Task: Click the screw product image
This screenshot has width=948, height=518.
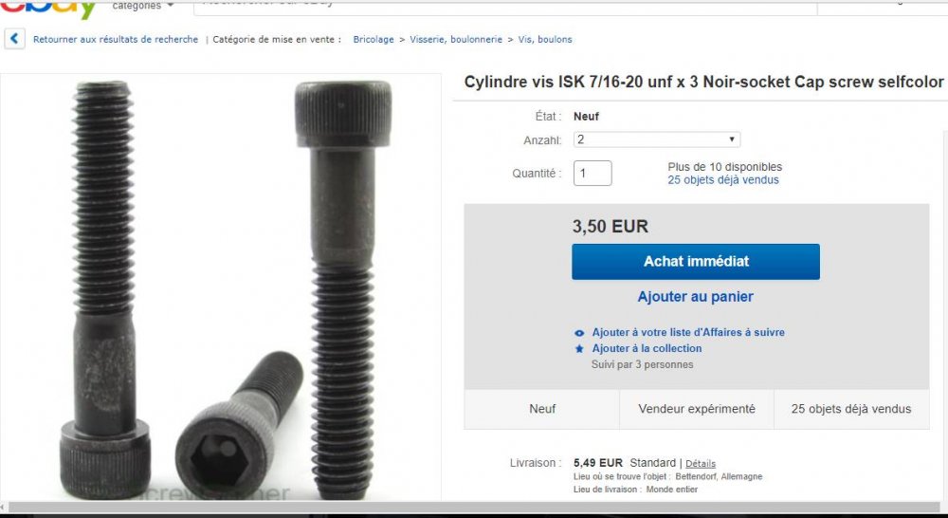Action: coord(221,287)
